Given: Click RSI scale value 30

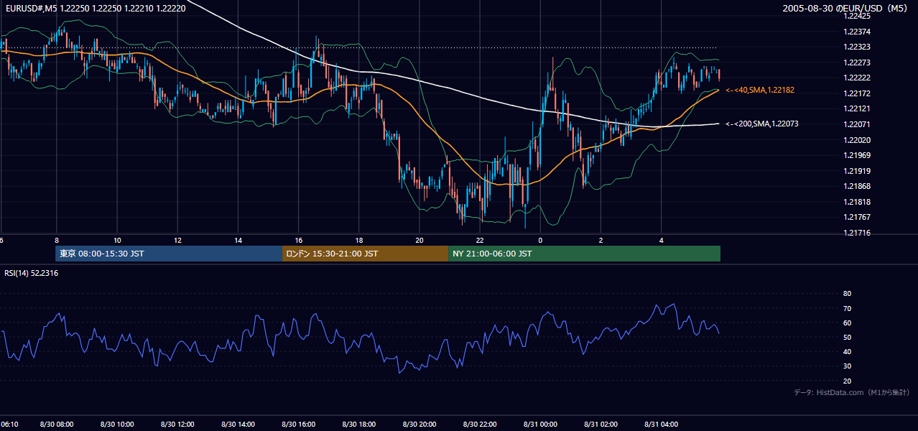Looking at the screenshot, I should pyautogui.click(x=847, y=366).
